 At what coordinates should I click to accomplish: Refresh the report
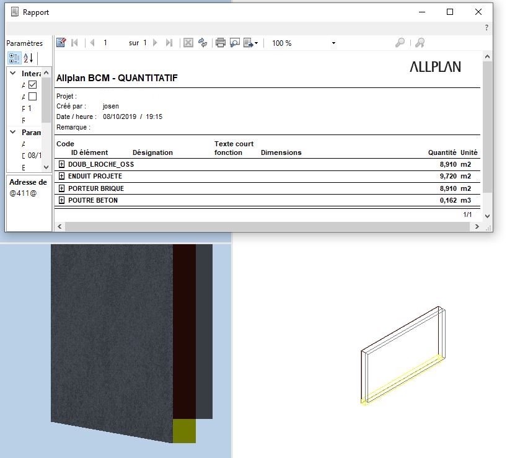tap(203, 43)
